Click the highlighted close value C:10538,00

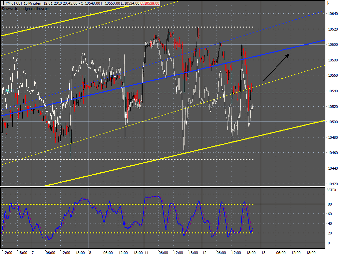coord(150,3)
